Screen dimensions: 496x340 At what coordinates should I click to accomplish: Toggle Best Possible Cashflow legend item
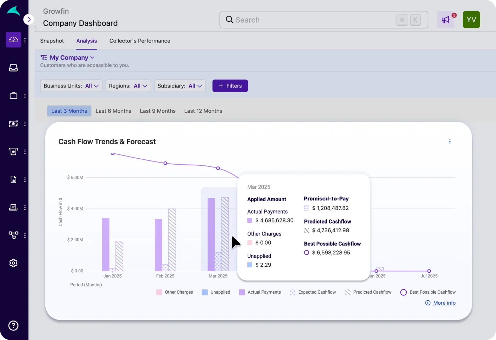(x=428, y=292)
